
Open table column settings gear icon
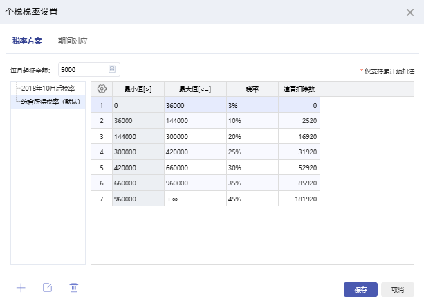pos(102,89)
